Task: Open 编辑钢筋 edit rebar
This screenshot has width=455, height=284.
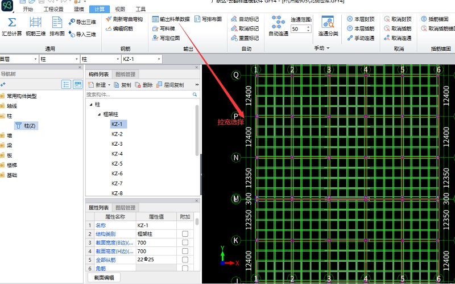Action: tap(119, 28)
